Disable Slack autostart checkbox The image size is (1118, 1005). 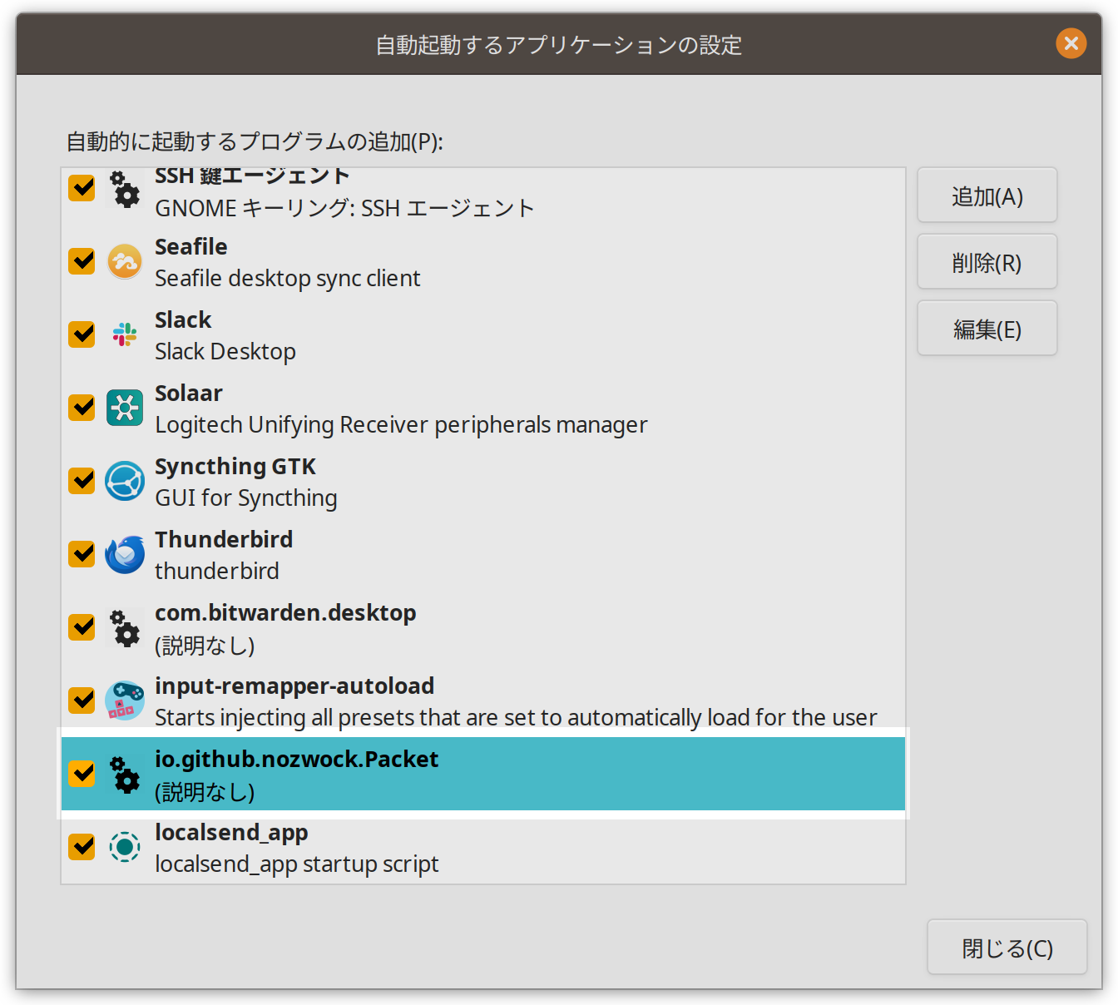pyautogui.click(x=82, y=334)
